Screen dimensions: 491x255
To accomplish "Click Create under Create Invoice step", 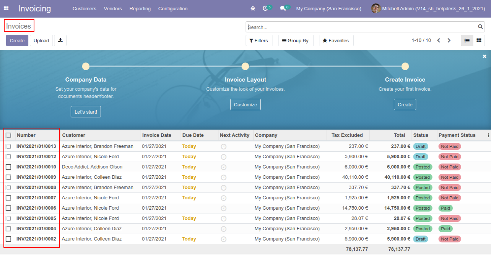I will pyautogui.click(x=405, y=104).
